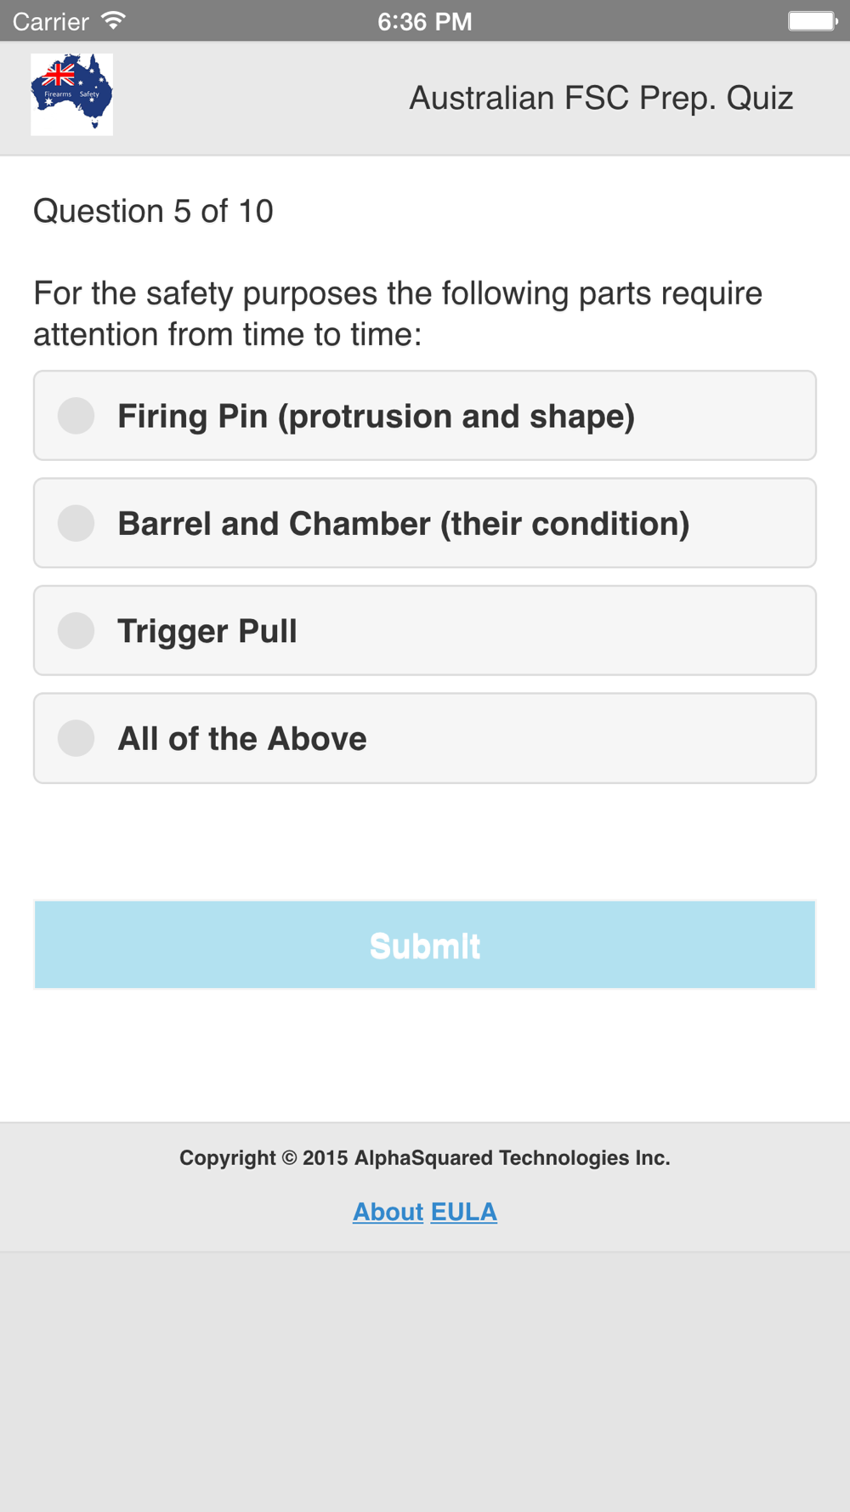Viewport: 850px width, 1512px height.
Task: Tap the 6:36 PM clock
Action: pos(425,21)
